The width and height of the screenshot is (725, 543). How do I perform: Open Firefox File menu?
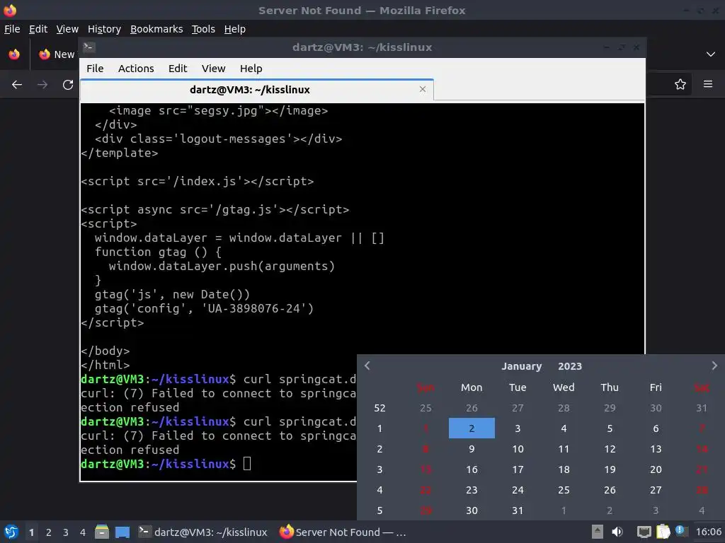(12, 29)
